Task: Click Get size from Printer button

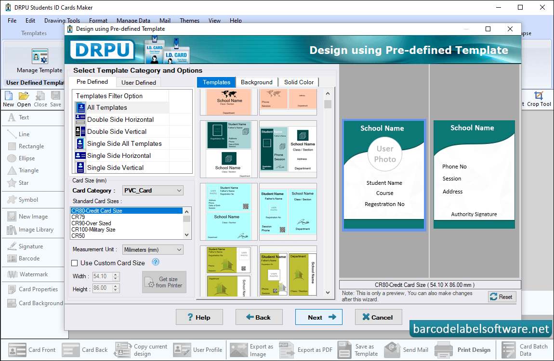Action: point(164,282)
